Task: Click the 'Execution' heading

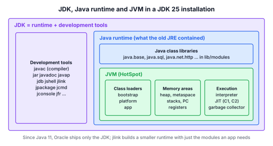Action: 227,89
